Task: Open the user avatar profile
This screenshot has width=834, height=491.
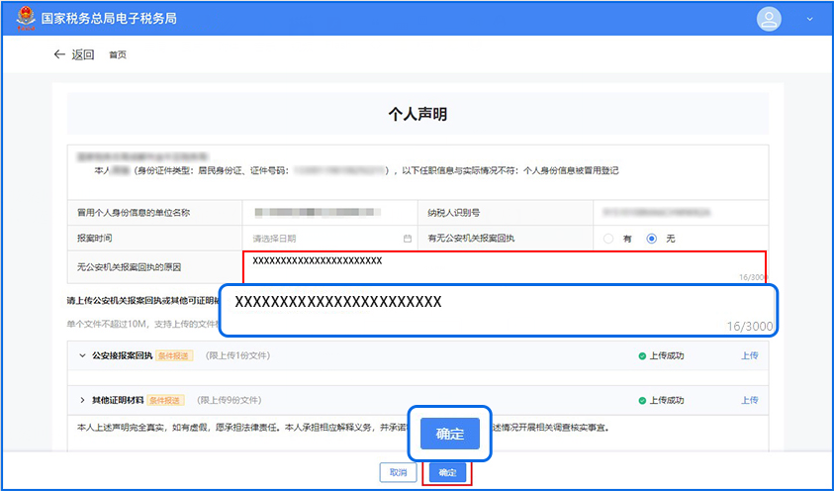Action: (x=769, y=19)
